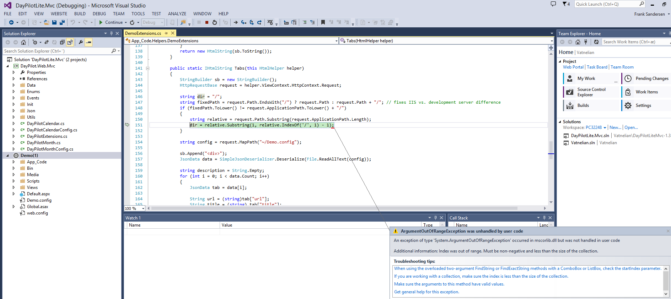Click the Search Solution Explorer field
The image size is (671, 299).
62,51
